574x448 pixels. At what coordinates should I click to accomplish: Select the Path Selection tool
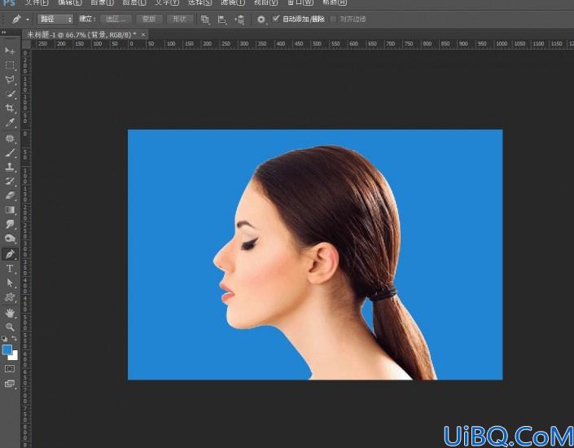point(10,283)
